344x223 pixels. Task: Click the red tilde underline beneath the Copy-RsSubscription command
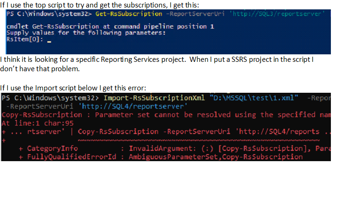[x=199, y=140]
